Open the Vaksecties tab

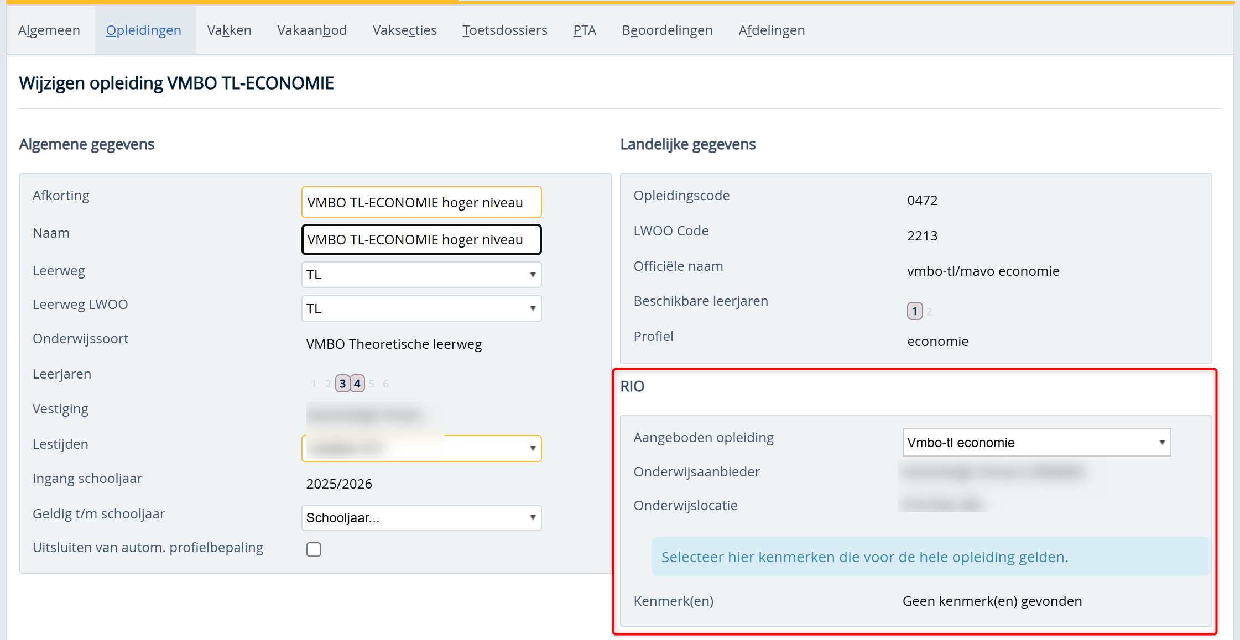click(x=404, y=30)
